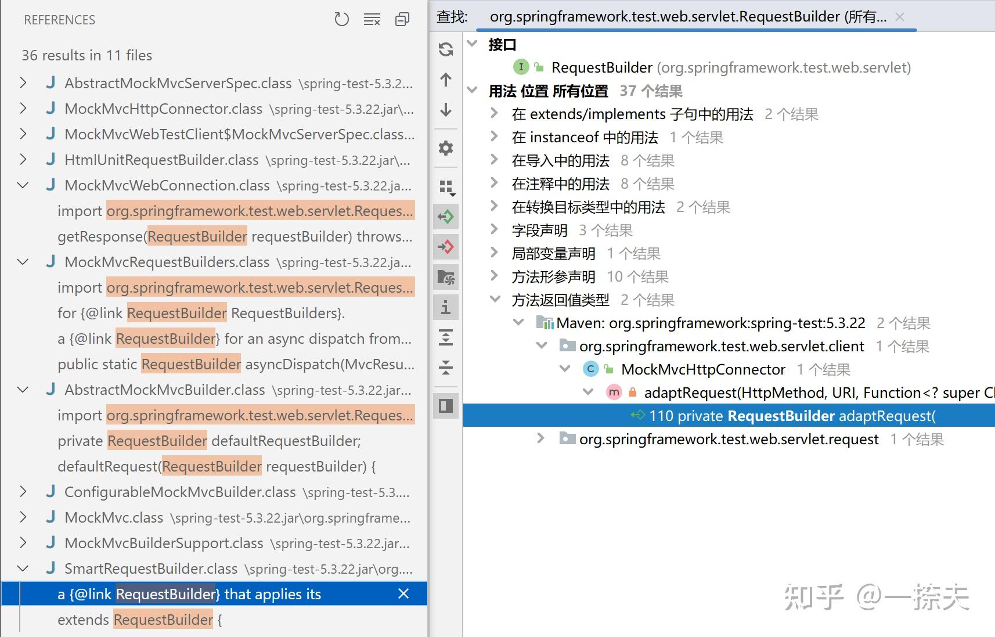Select the MockMvcHttpConnector node under servlet.client

pyautogui.click(x=702, y=369)
